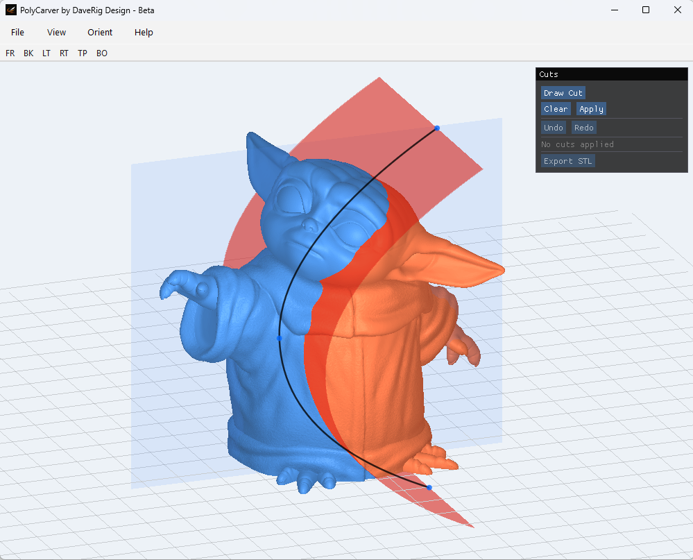
Task: Open the Orient menu
Action: pyautogui.click(x=100, y=32)
